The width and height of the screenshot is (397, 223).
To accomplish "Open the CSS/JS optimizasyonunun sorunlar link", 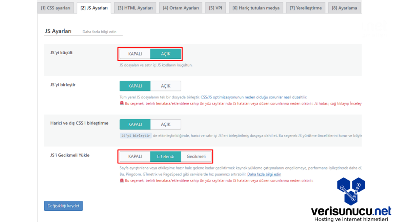I will [x=254, y=97].
